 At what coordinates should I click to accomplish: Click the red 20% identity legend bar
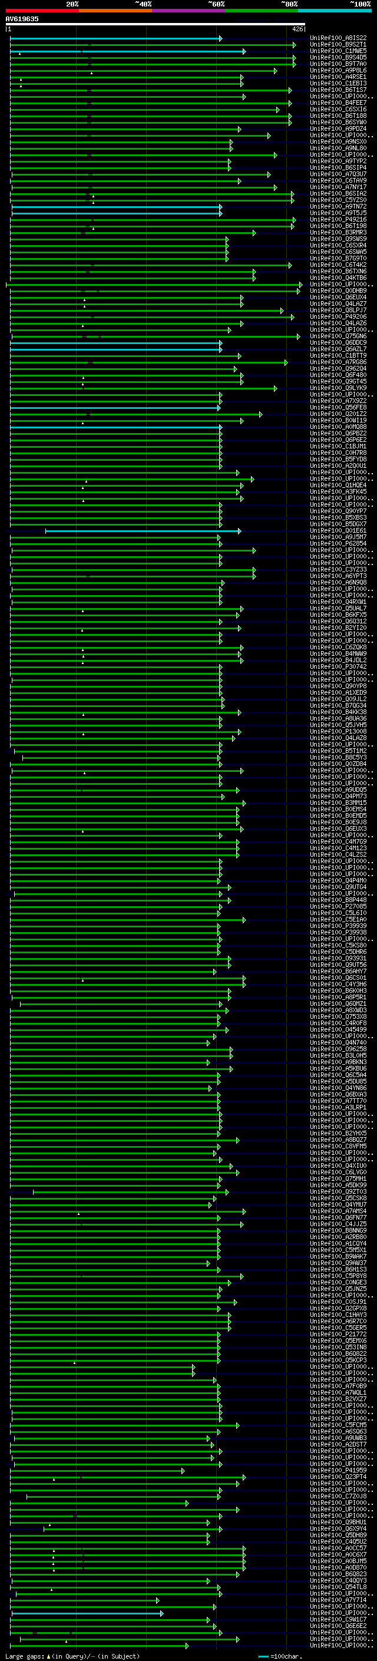pyautogui.click(x=42, y=11)
